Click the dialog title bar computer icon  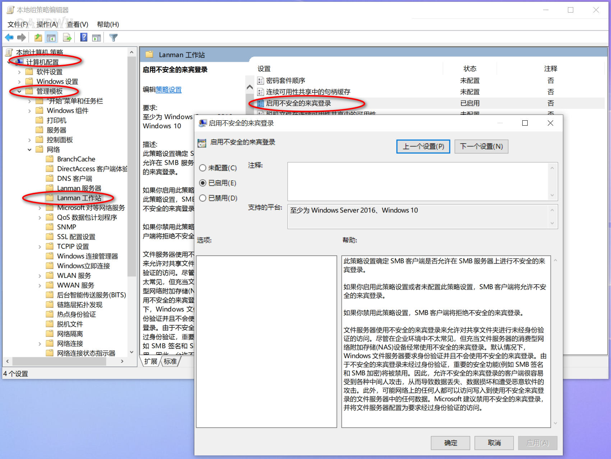203,123
